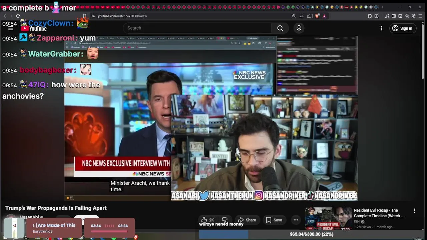Go forward using the browser forward arrow
The width and height of the screenshot is (427, 240).
pos(11,16)
